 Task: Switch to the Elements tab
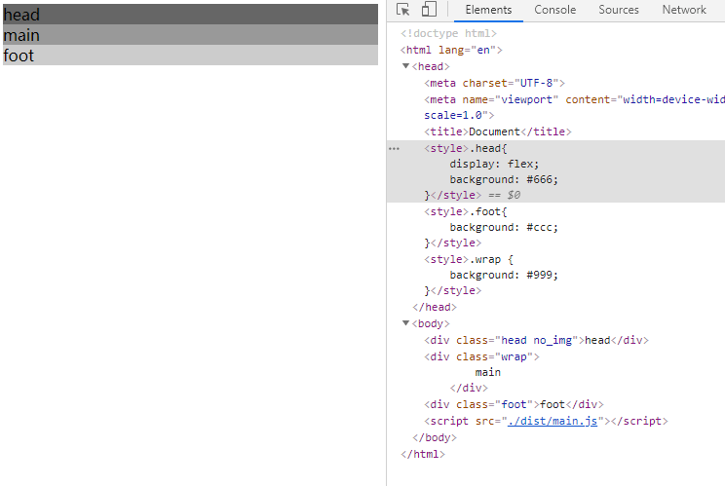(488, 10)
